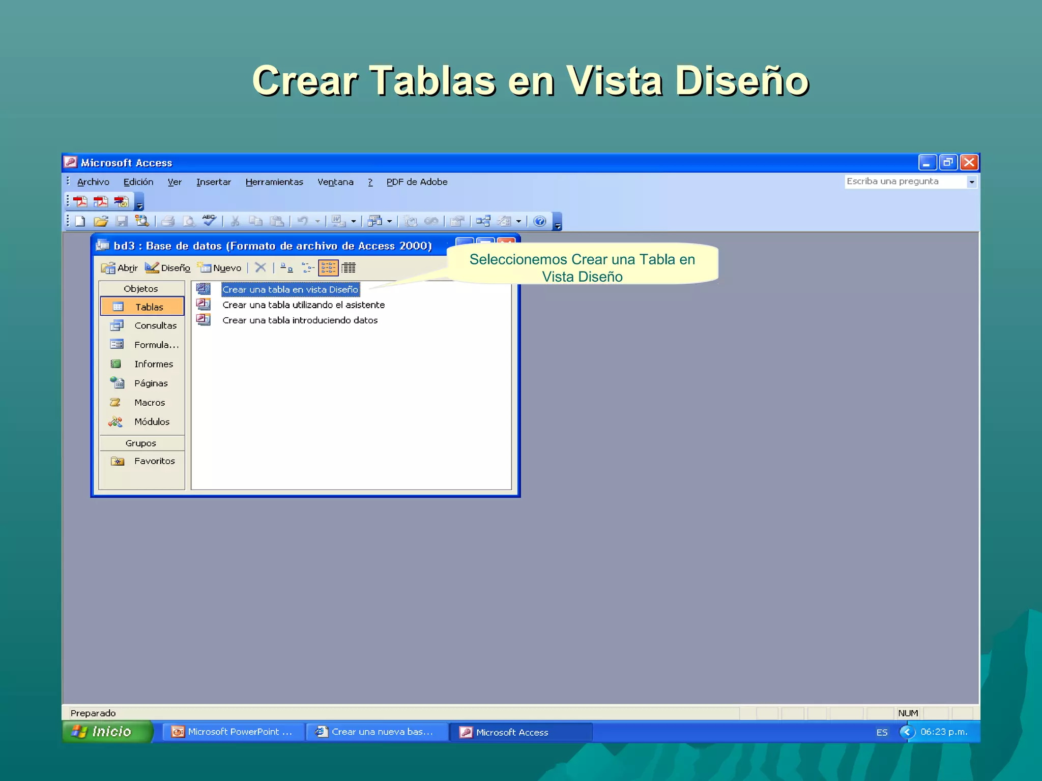Open the Favoritos group
Screen dimensions: 1042x781
click(142, 461)
